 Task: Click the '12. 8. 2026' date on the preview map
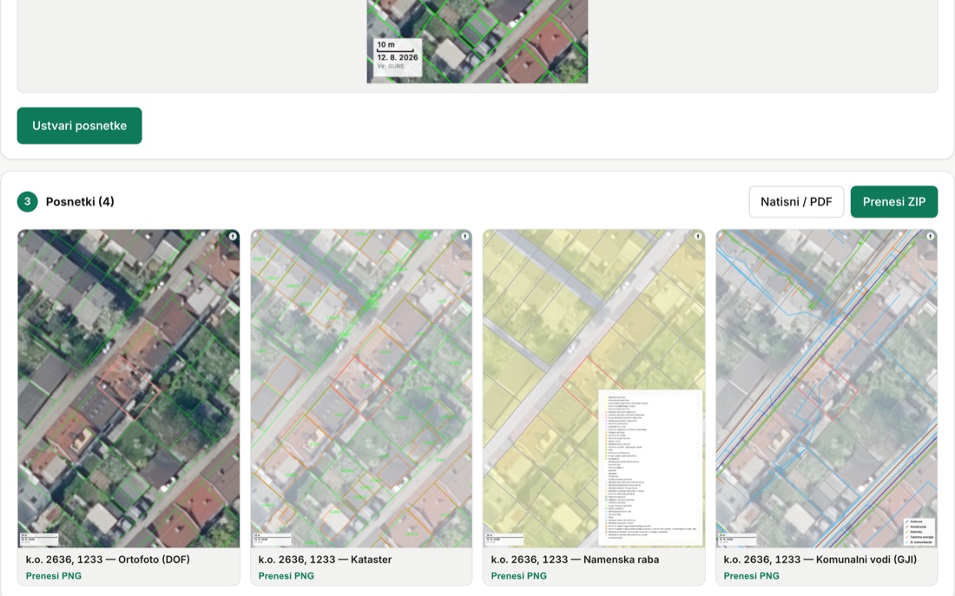point(397,57)
